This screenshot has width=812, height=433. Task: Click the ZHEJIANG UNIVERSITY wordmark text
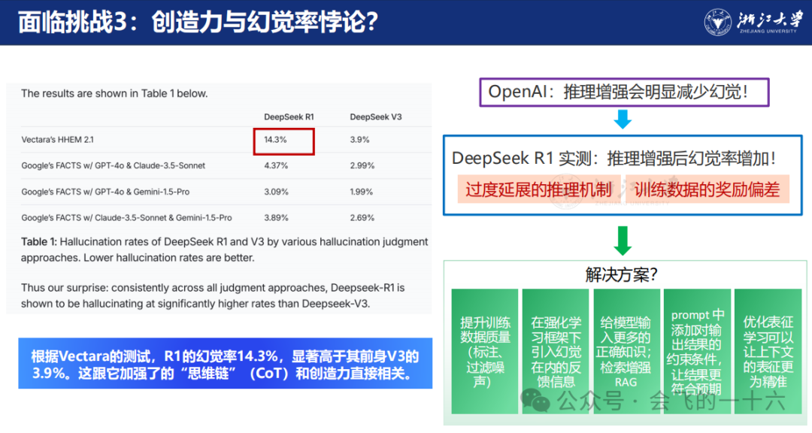768,32
